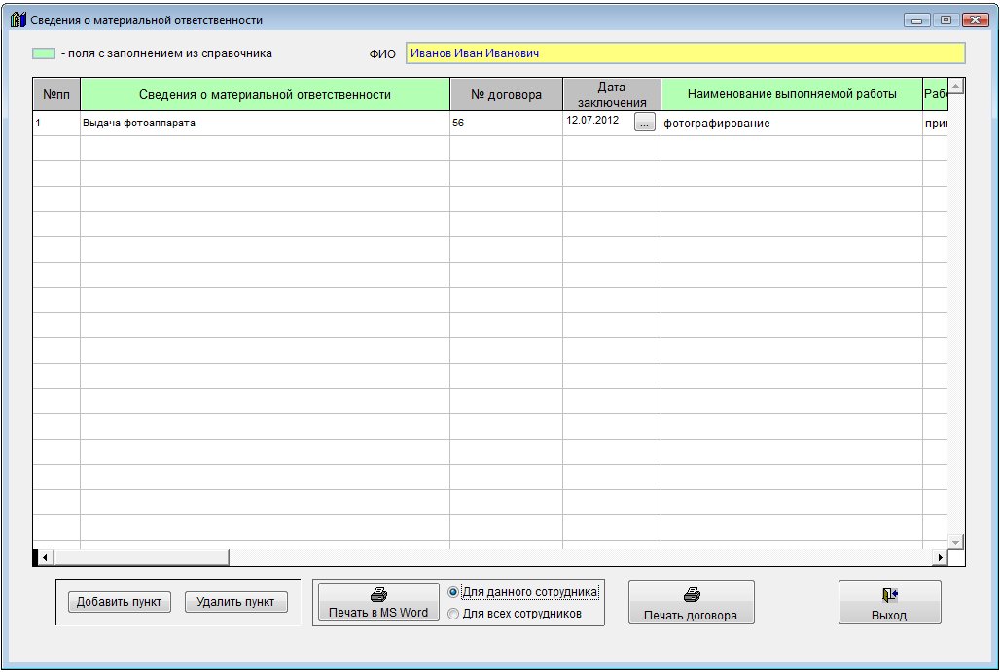This screenshot has height=672, width=1000.
Task: Maximize the window
Action: point(946,20)
